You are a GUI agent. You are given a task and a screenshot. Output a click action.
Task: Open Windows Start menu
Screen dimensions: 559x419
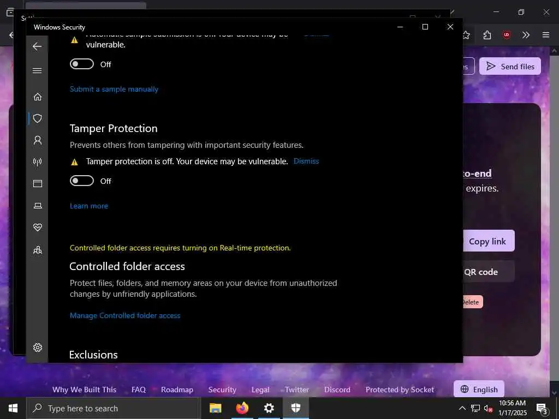13,408
